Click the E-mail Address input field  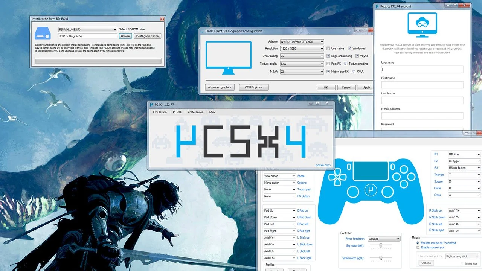point(422,116)
